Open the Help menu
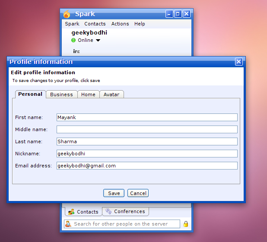 point(140,24)
